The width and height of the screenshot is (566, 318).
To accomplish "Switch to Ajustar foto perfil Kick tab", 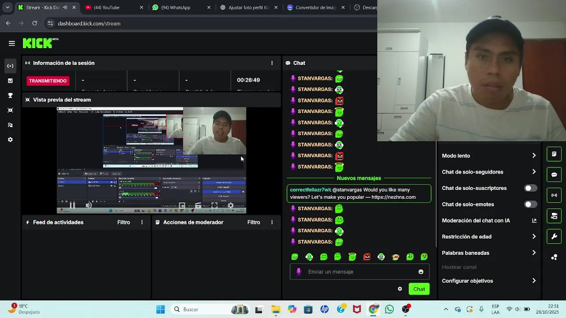I will [x=249, y=8].
